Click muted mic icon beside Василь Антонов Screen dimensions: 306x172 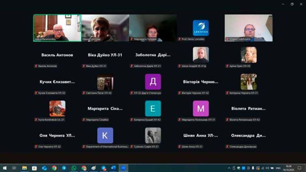[x=36, y=66]
